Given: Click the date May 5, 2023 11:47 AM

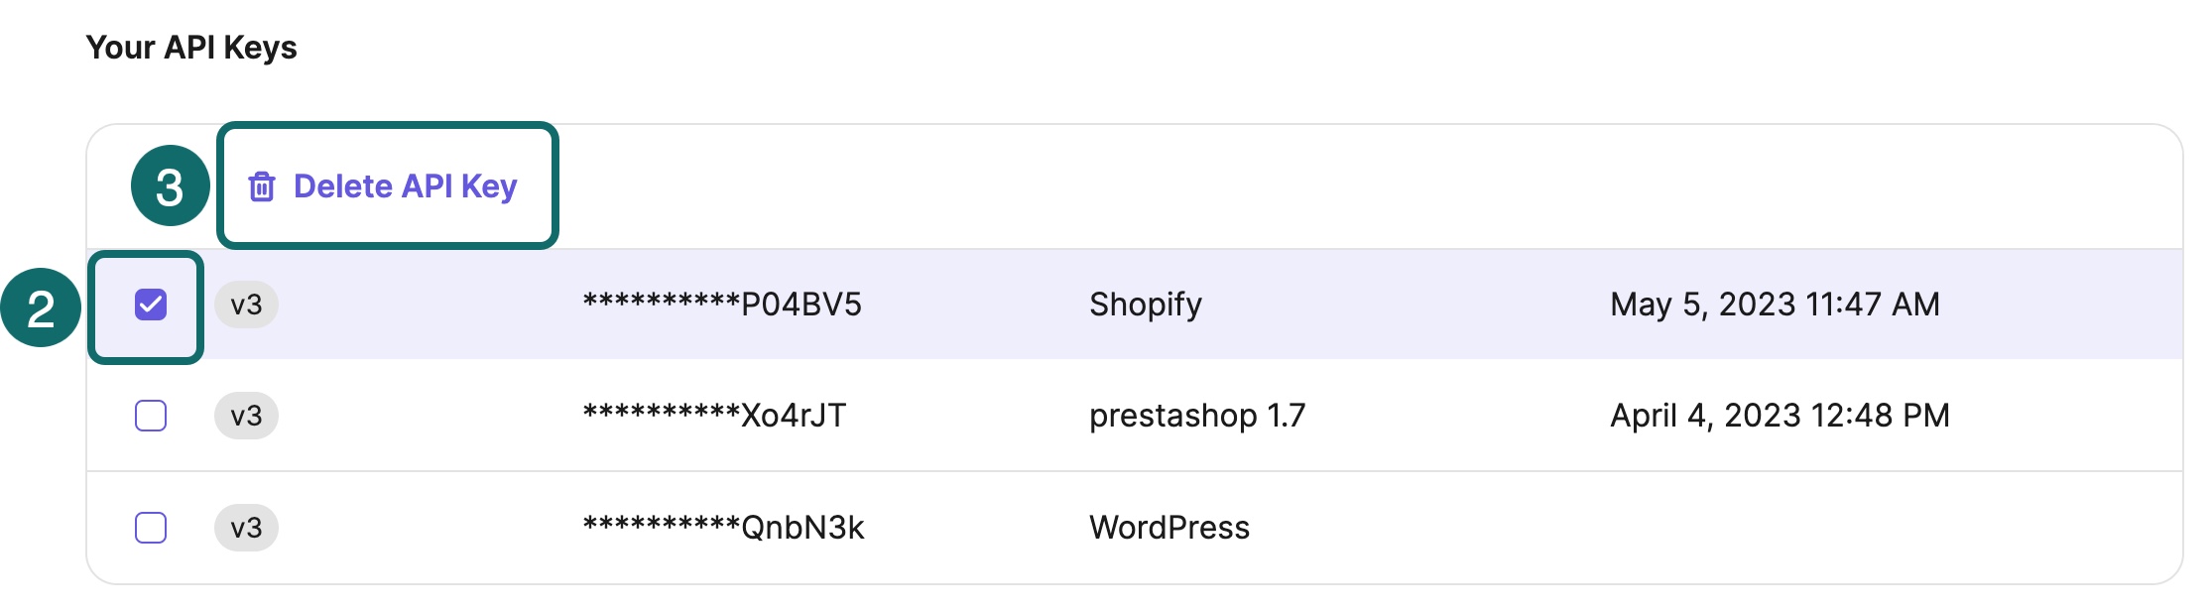Looking at the screenshot, I should click(1775, 305).
